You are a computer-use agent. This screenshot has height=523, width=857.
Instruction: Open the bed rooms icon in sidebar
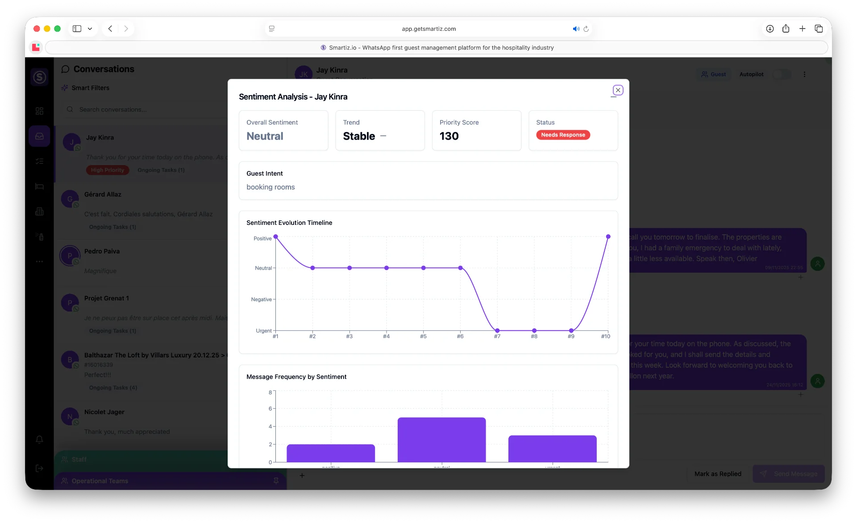pyautogui.click(x=40, y=186)
